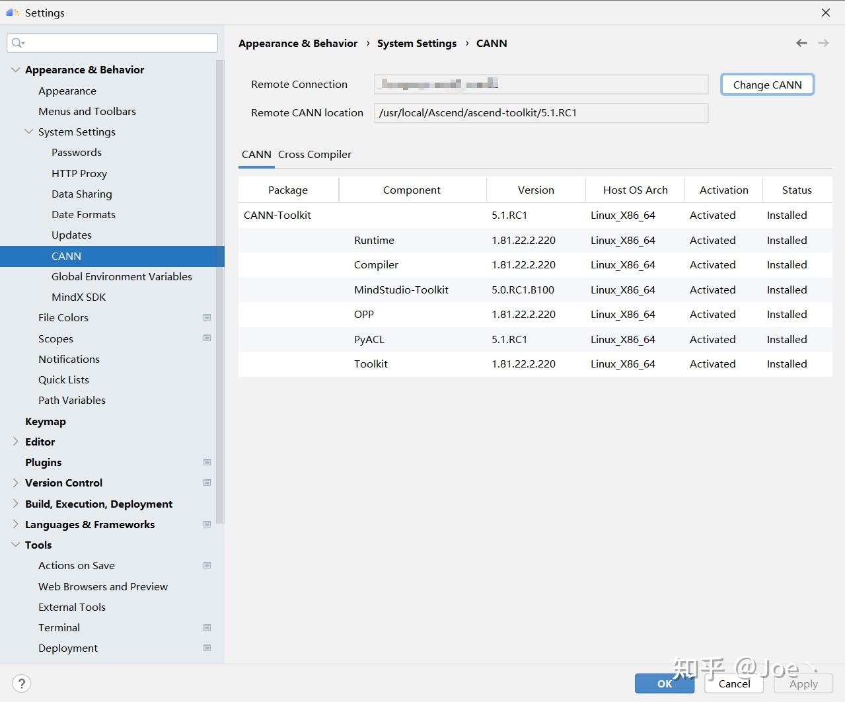This screenshot has height=702, width=845.
Task: Click the project-level icon beside File Colors
Action: [207, 317]
